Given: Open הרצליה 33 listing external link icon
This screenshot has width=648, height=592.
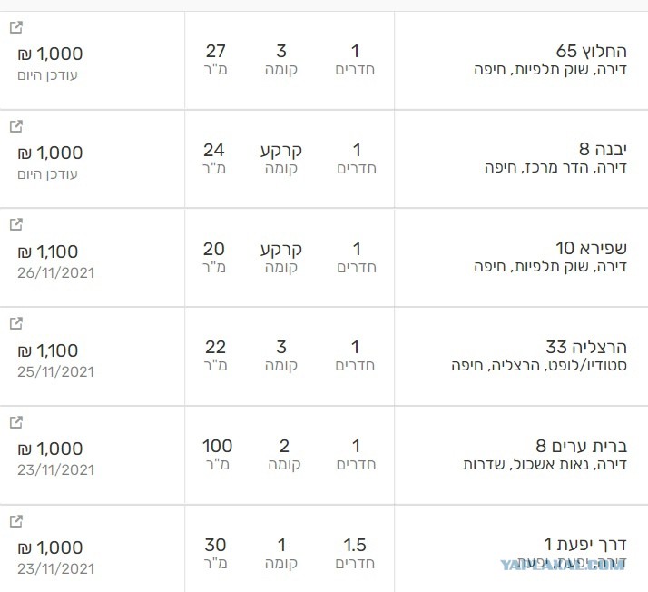Looking at the screenshot, I should point(15,323).
